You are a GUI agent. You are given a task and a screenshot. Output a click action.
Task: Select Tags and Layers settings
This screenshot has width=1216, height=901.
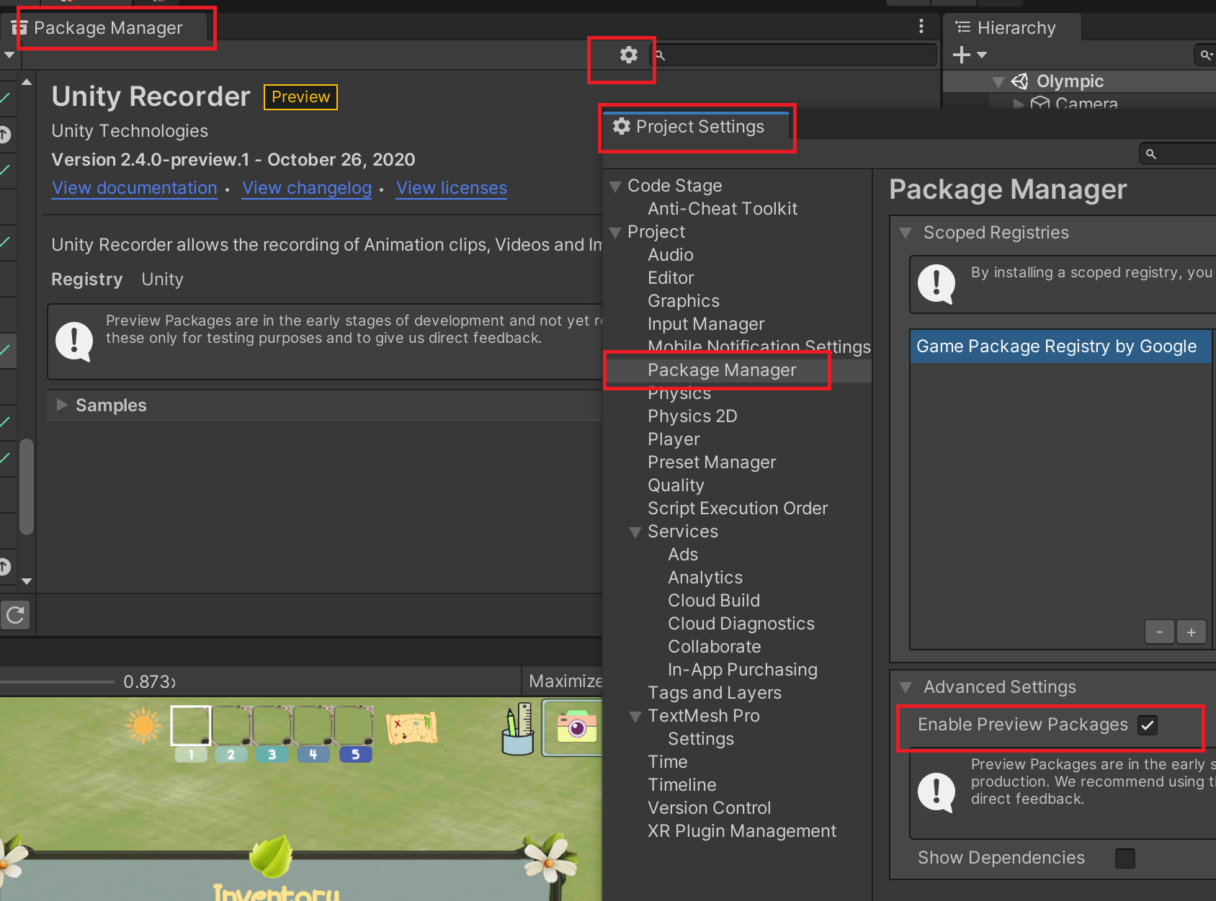[x=715, y=693]
